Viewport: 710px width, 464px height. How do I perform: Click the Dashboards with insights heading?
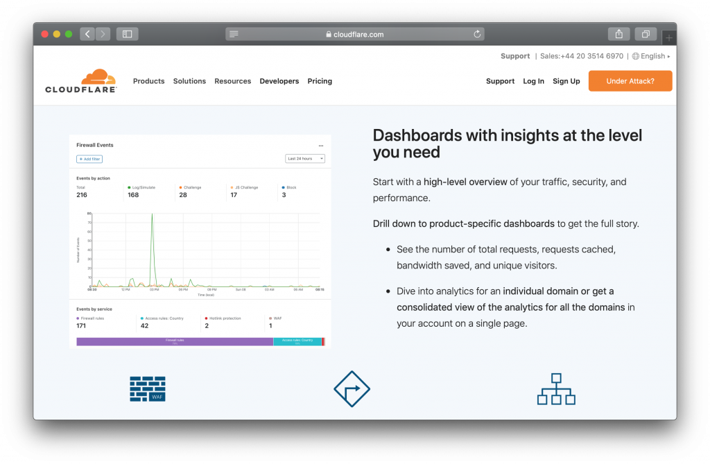point(508,144)
